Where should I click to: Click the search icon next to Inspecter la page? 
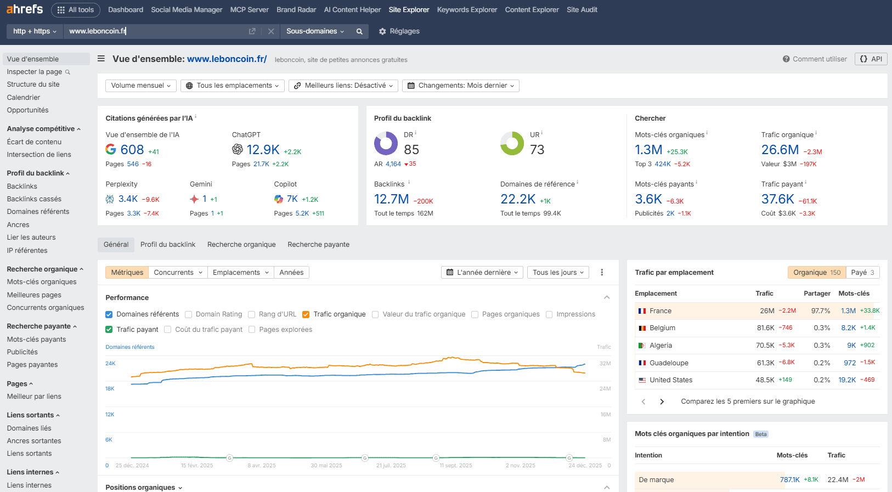(68, 72)
